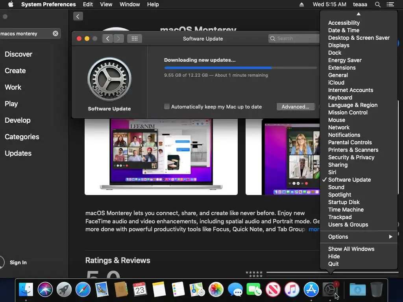The image size is (403, 302).
Task: Open Discover in App Store sidebar
Action: pyautogui.click(x=18, y=54)
